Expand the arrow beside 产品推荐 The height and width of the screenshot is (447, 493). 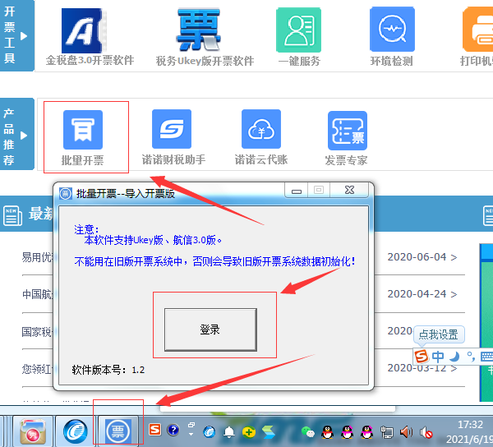[24, 136]
